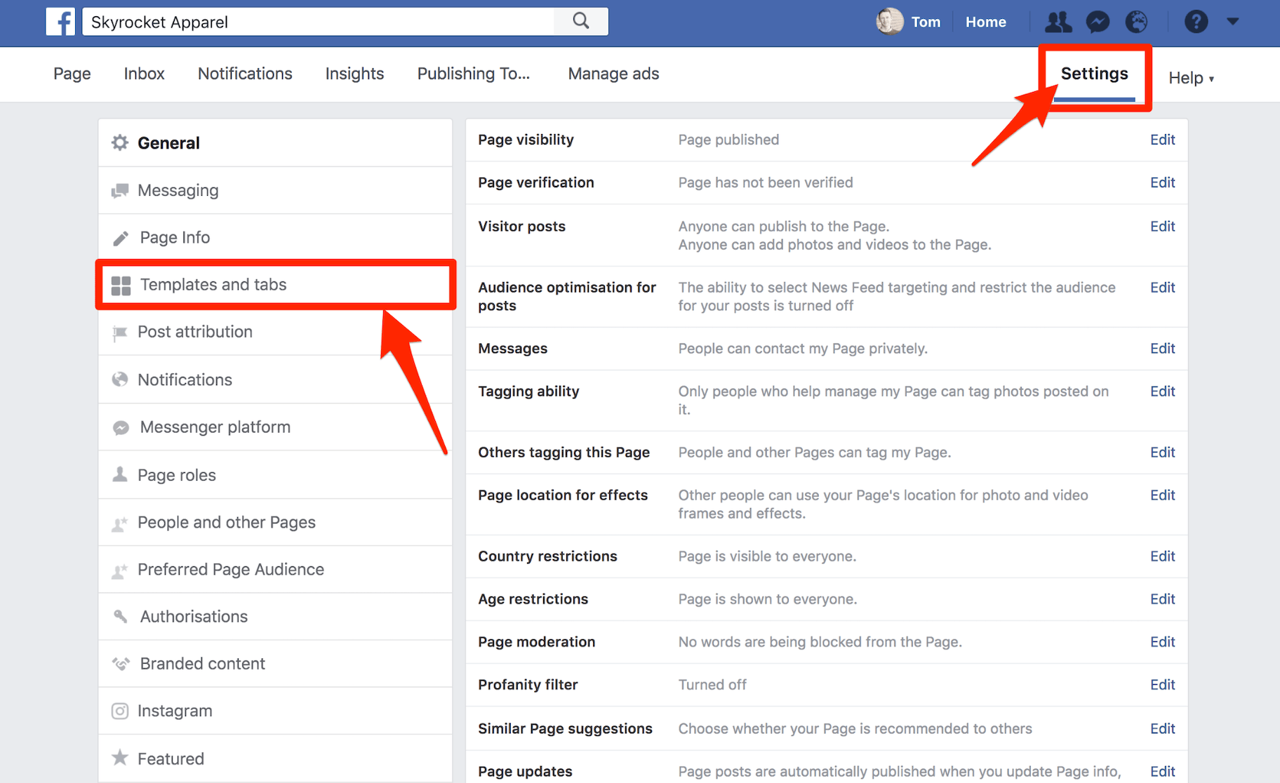
Task: Click the Facebook logo icon
Action: pyautogui.click(x=60, y=22)
